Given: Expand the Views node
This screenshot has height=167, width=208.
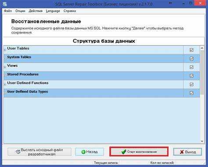Looking at the screenshot, I should point(5,67).
